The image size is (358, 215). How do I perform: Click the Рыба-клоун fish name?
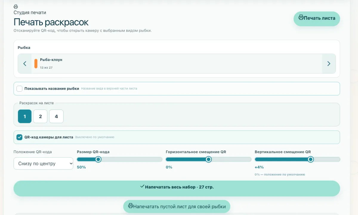pos(51,60)
